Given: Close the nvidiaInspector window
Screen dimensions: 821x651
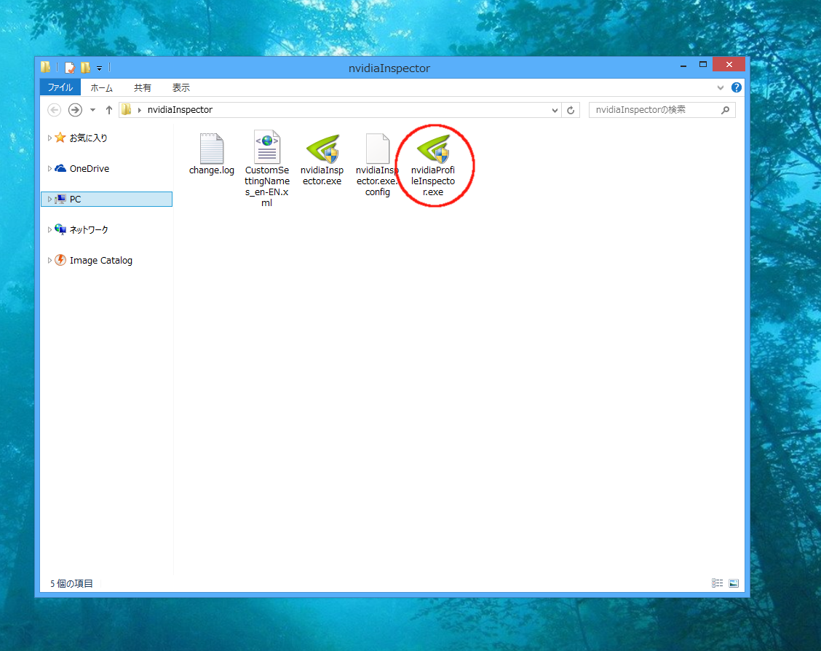Looking at the screenshot, I should (729, 64).
